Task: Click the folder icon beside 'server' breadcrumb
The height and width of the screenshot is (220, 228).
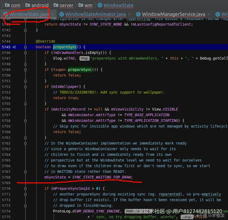Action: 56,5
